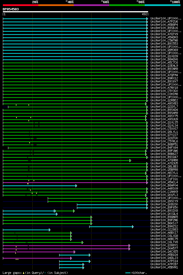183x275 pixels.
Task: Open hit UniRef100_C5WTN8
Action: [x=164, y=40]
